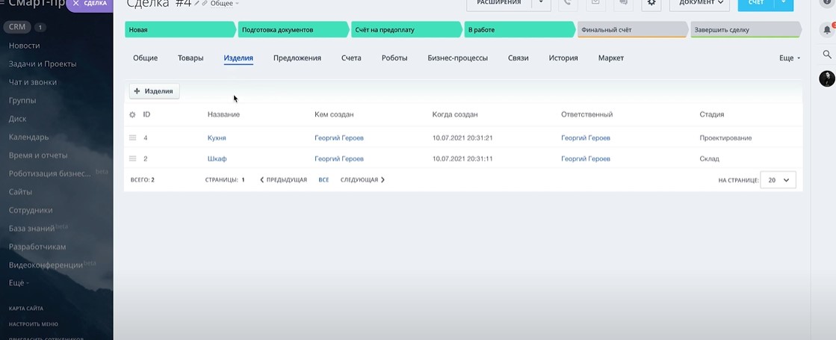Open the Маркет tab

click(x=611, y=58)
